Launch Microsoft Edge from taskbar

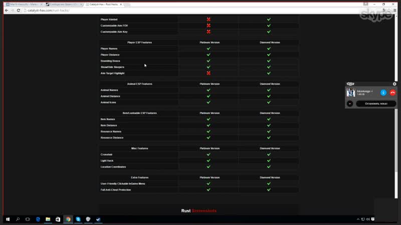38,219
